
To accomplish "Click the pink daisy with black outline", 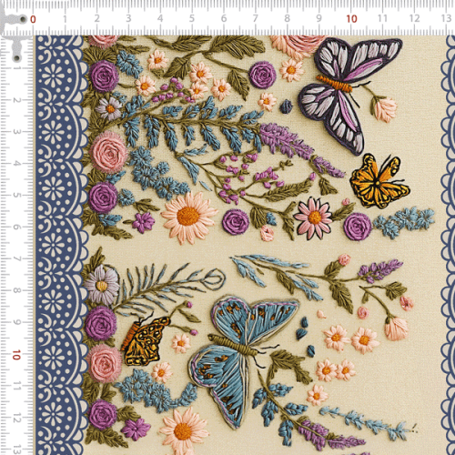I will coord(313,217).
